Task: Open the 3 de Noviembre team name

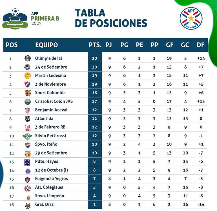Action: (50, 84)
